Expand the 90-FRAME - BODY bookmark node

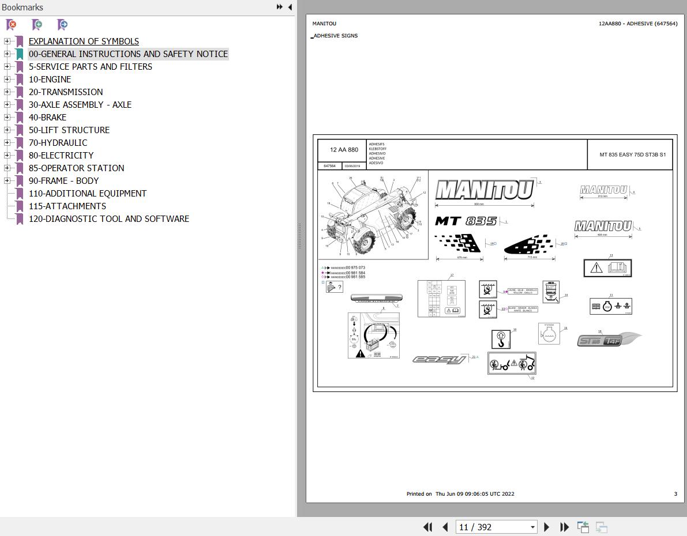coord(7,181)
